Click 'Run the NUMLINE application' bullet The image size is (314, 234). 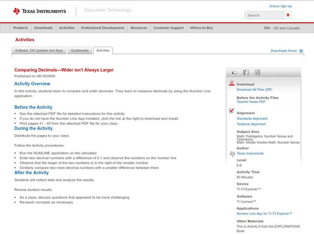(58, 153)
